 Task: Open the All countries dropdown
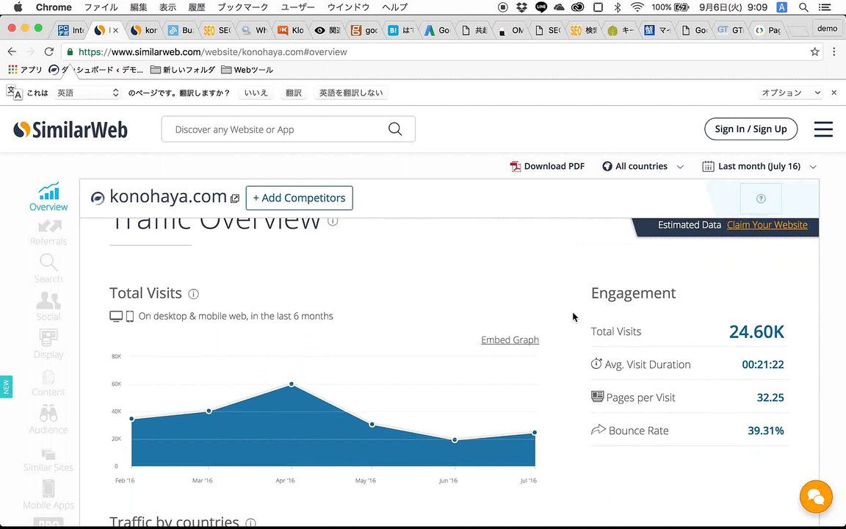click(643, 166)
